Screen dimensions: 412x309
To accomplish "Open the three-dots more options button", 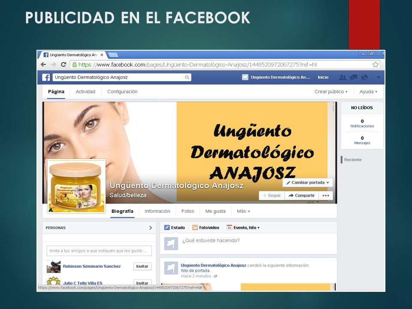I will click(x=326, y=196).
